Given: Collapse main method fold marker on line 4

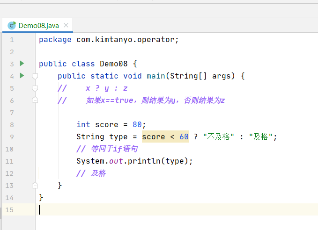Looking at the screenshot, I should (35, 76).
